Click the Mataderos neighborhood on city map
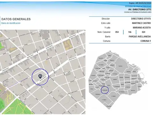 point(98,94)
